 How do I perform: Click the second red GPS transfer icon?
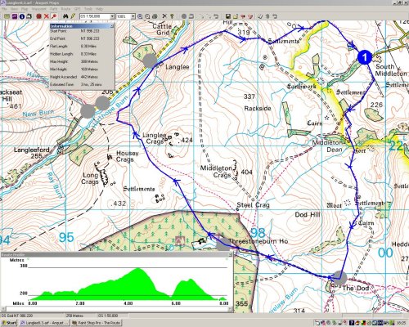coord(250,16)
